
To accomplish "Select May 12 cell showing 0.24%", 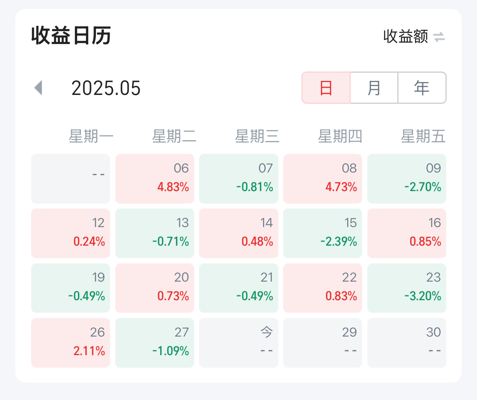I will click(x=70, y=233).
